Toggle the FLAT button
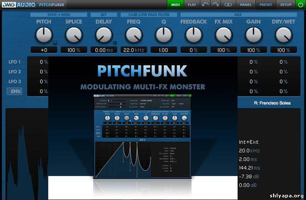 click(x=192, y=5)
